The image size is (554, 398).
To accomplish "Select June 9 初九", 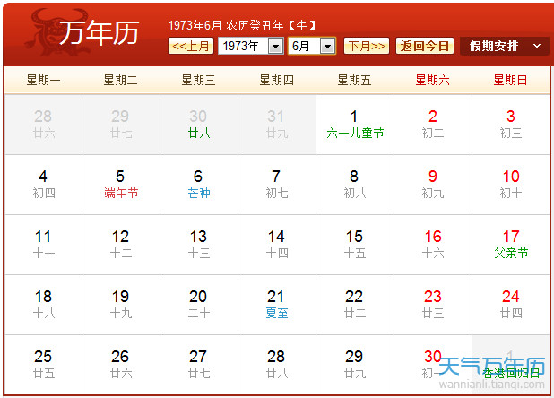I will pos(433,185).
